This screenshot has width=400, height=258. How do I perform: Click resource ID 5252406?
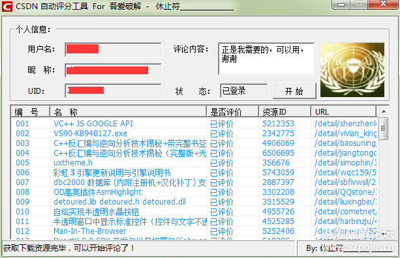[x=279, y=231]
